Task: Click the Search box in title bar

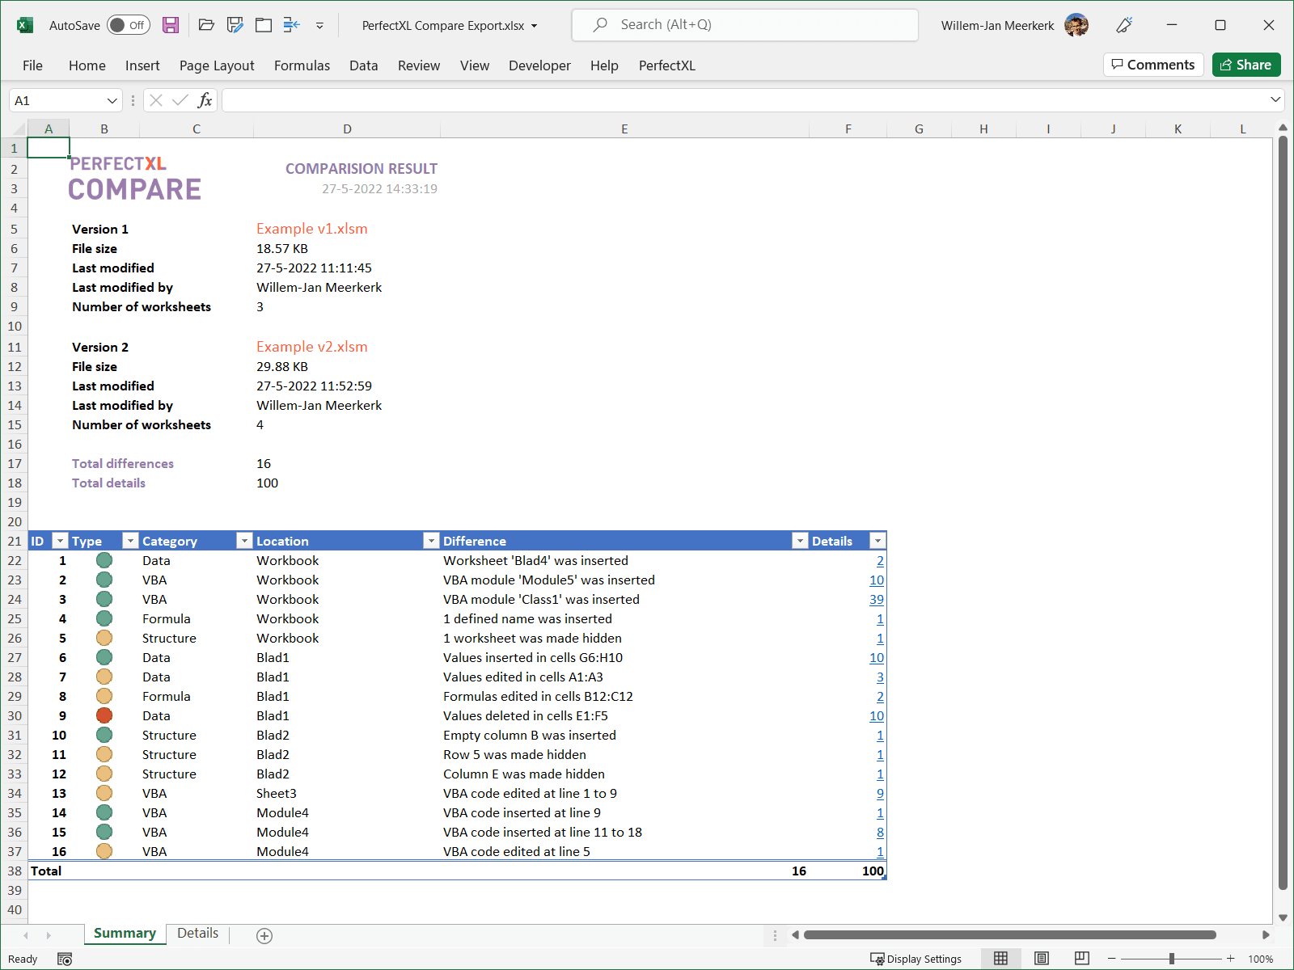Action: [x=745, y=25]
